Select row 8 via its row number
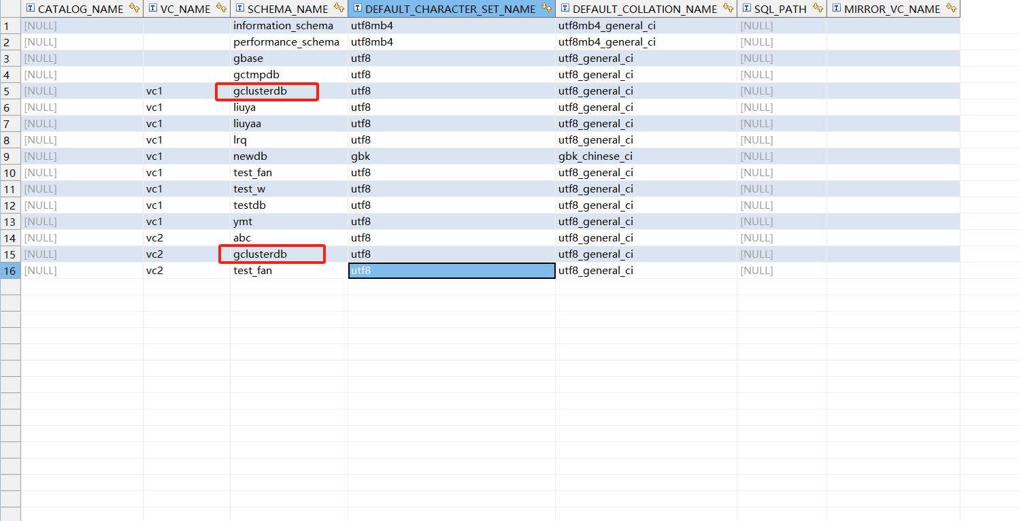Screen dimensions: 1021x521 (10, 140)
